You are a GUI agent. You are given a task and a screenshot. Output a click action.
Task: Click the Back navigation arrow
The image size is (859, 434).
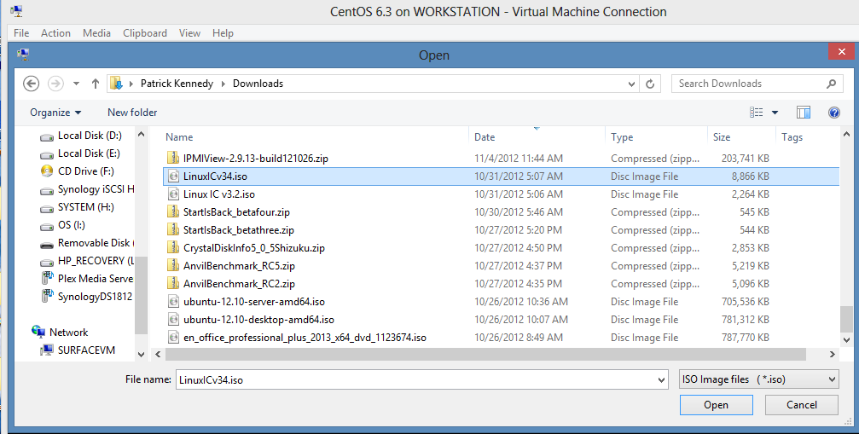32,84
